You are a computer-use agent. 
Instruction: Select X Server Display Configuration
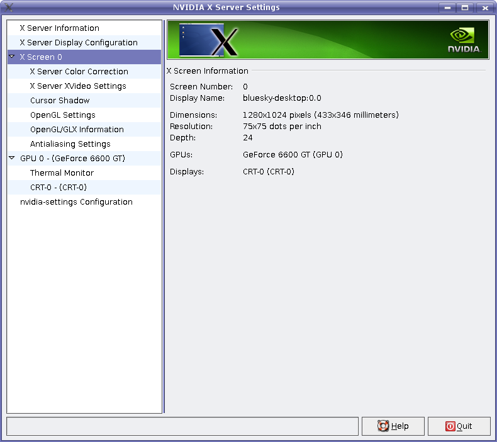pyautogui.click(x=84, y=43)
